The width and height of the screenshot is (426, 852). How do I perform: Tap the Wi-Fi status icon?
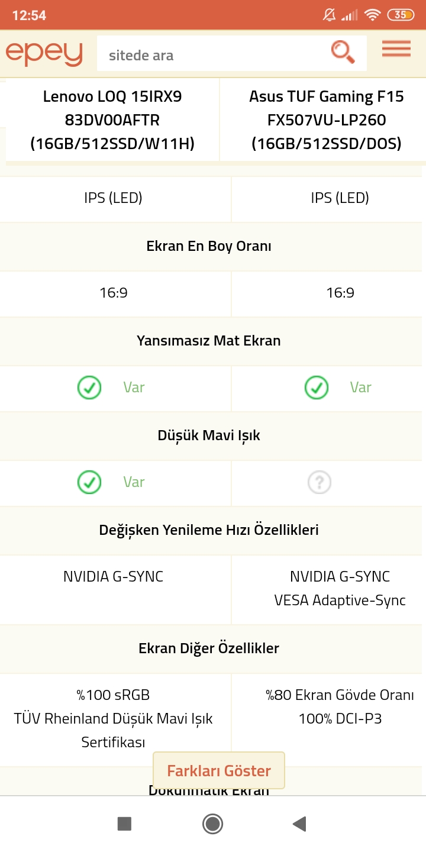click(372, 15)
